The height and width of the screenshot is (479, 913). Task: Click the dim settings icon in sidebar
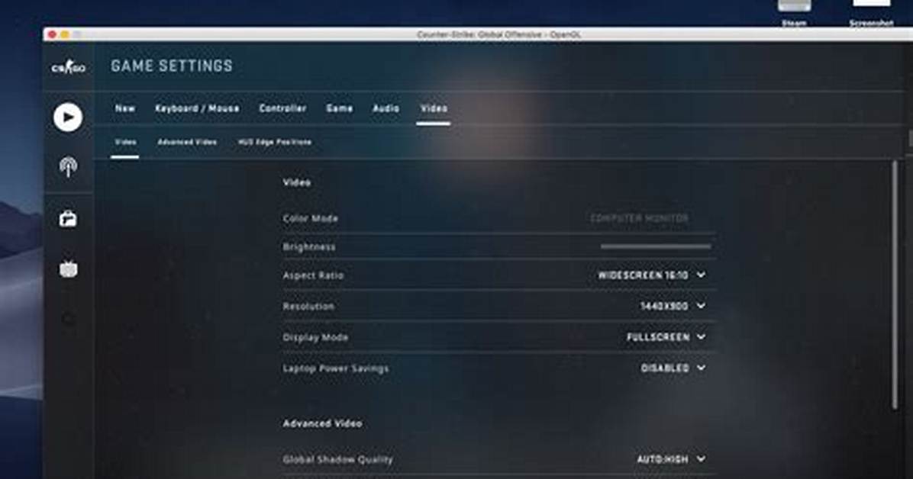coord(68,318)
